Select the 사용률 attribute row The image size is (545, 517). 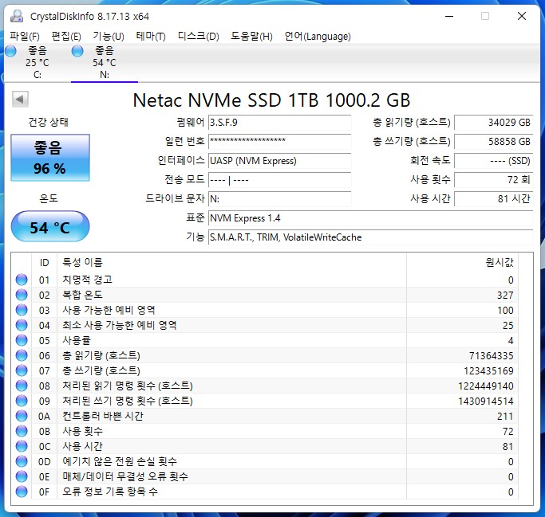[x=264, y=340]
